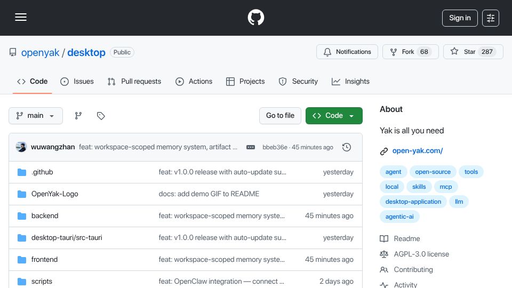Open the Readme link
This screenshot has height=288, width=512.
point(400,239)
